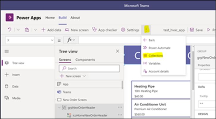Choose Power Automate from the menu
This screenshot has width=216, height=119.
point(163,48)
